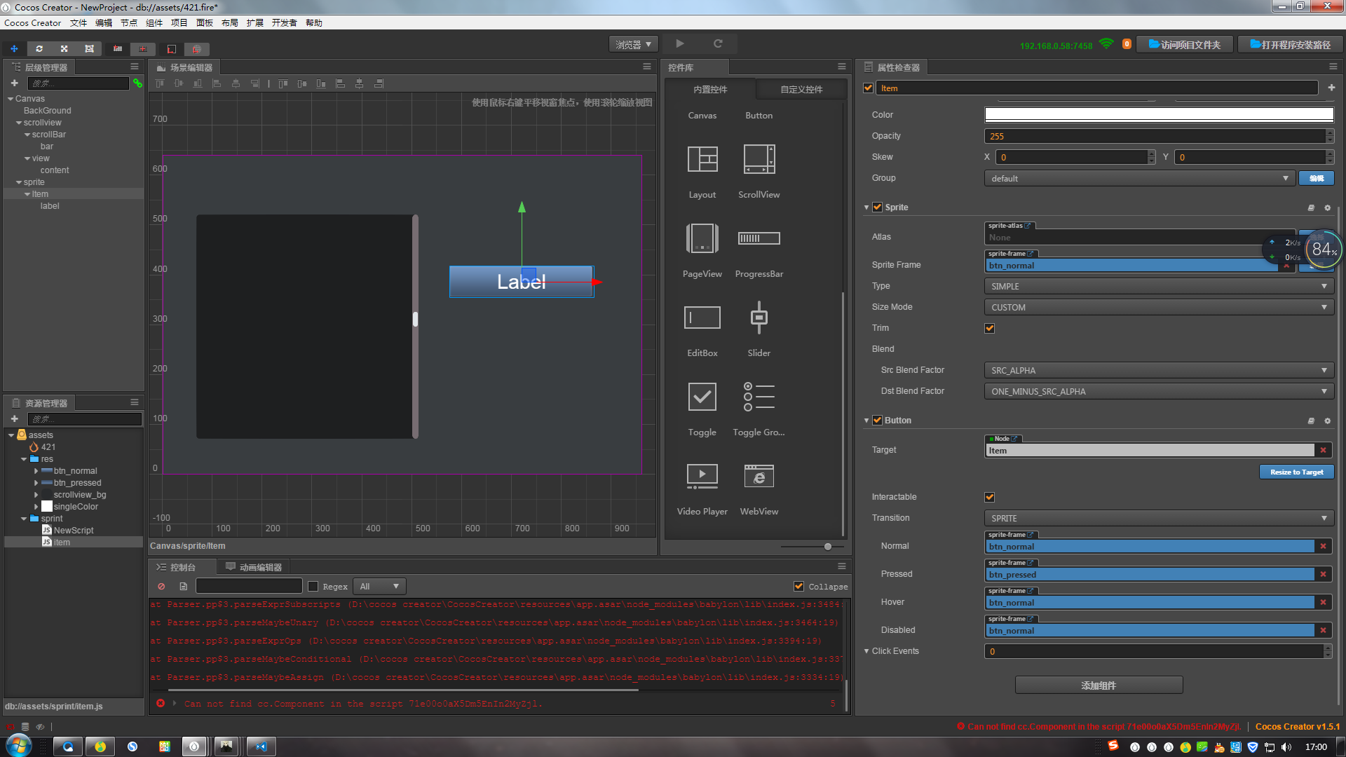Select the scale transform tool
The height and width of the screenshot is (757, 1346).
(x=64, y=49)
